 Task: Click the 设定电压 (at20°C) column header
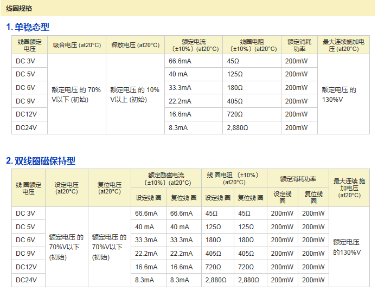(x=66, y=187)
